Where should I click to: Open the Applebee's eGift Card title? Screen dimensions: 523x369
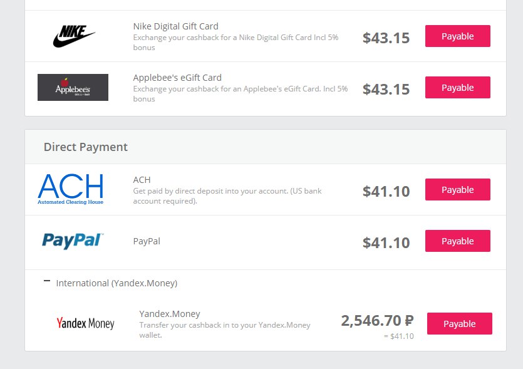(177, 78)
